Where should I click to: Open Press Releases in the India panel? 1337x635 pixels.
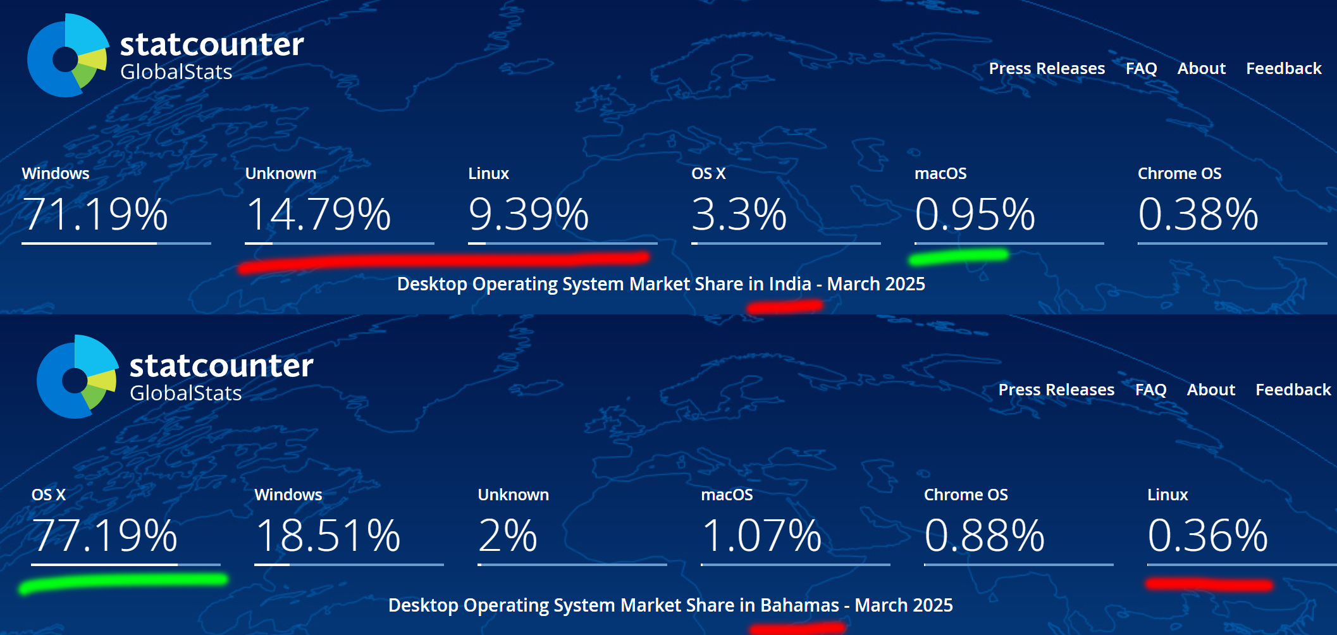[1047, 68]
